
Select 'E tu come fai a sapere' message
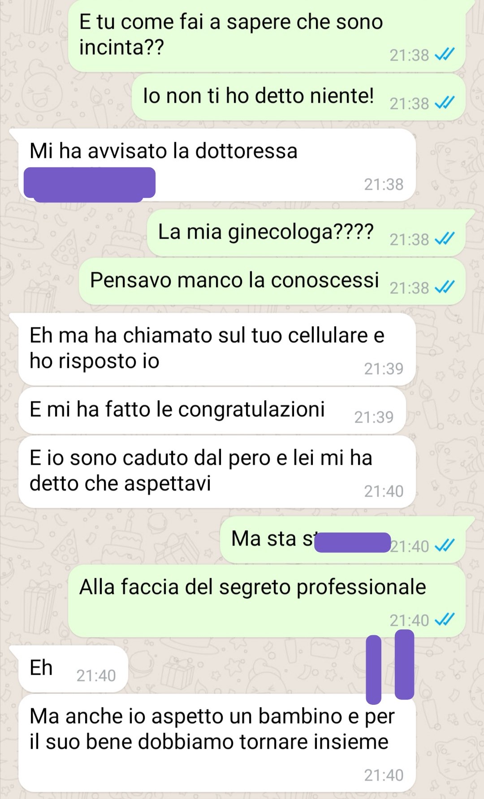267,35
